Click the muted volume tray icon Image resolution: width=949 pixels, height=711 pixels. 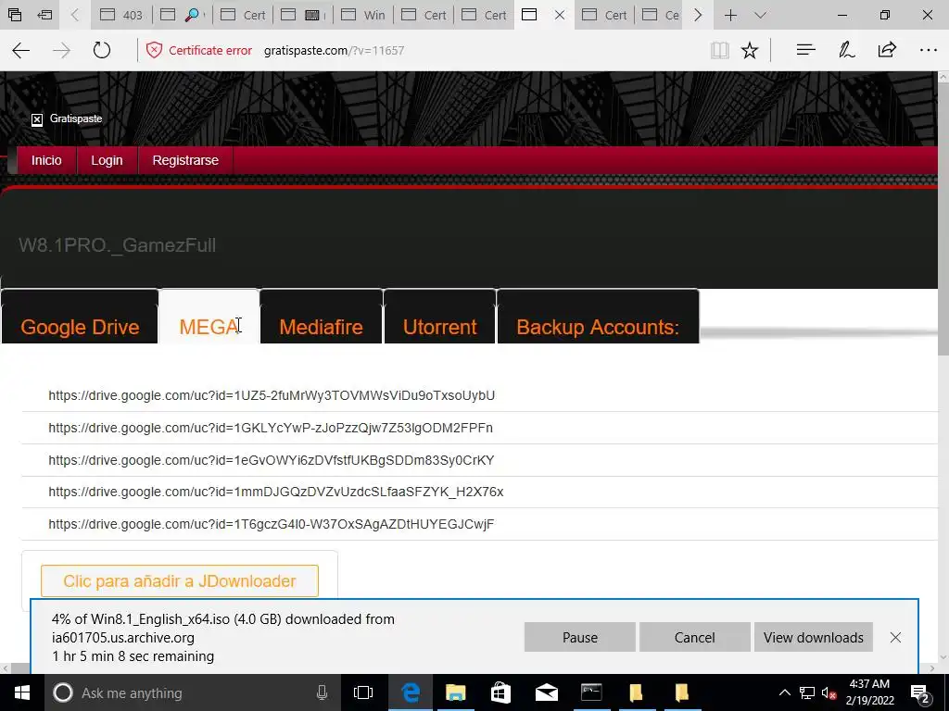(x=829, y=692)
